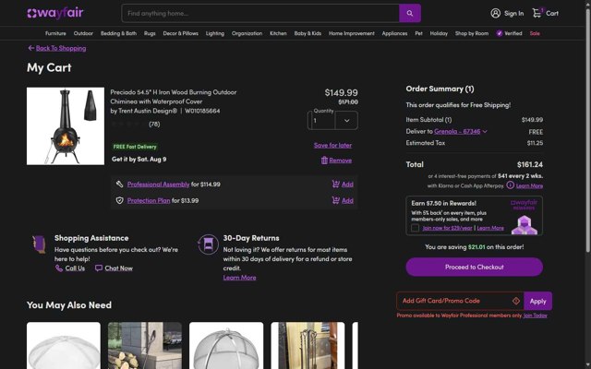Click Join Today for Wayfair Professional
591x369 pixels.
536,315
